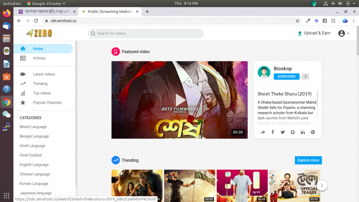Click the Search for videos field

click(x=145, y=33)
